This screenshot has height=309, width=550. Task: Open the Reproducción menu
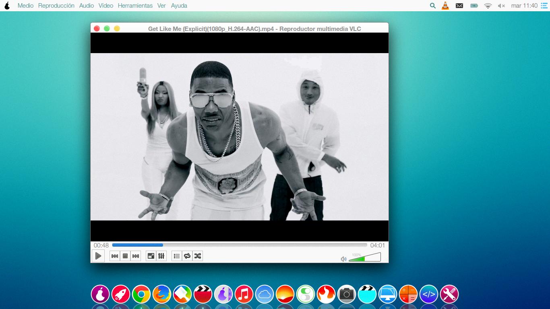[56, 6]
